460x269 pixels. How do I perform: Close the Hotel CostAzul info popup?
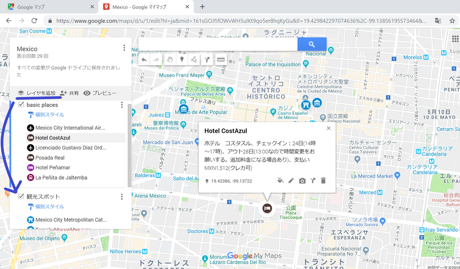point(328,128)
